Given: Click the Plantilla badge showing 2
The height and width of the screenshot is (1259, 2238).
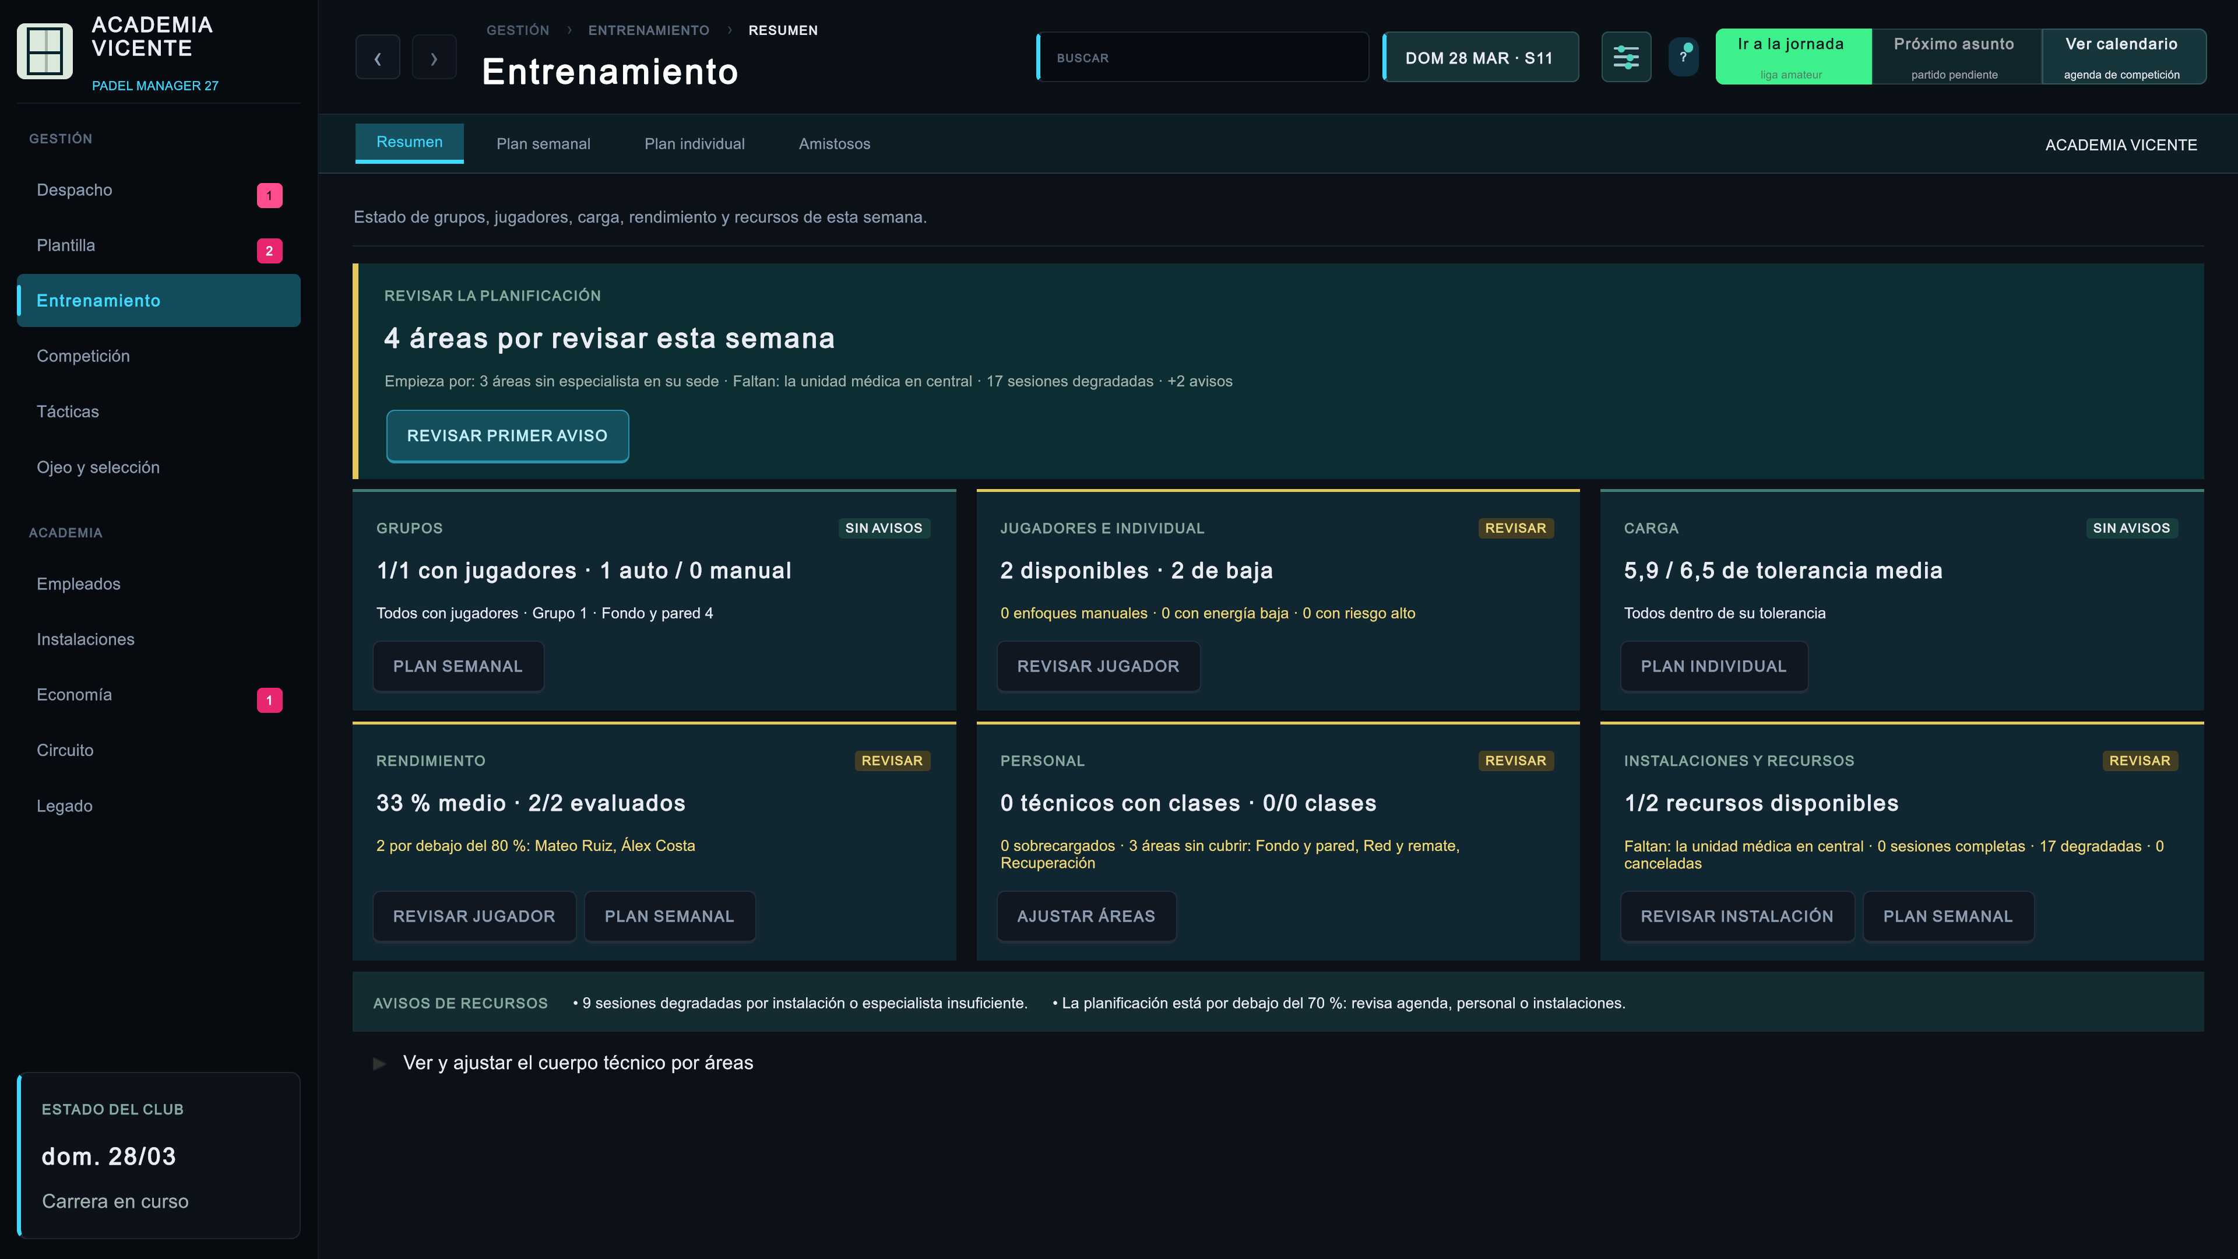Looking at the screenshot, I should 269,251.
